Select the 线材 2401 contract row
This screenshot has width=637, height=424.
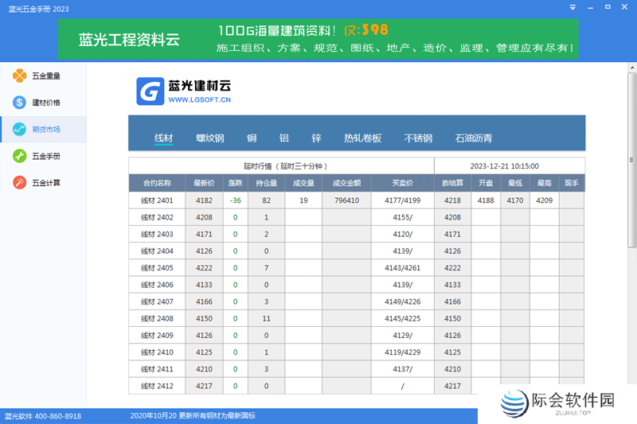click(x=357, y=200)
